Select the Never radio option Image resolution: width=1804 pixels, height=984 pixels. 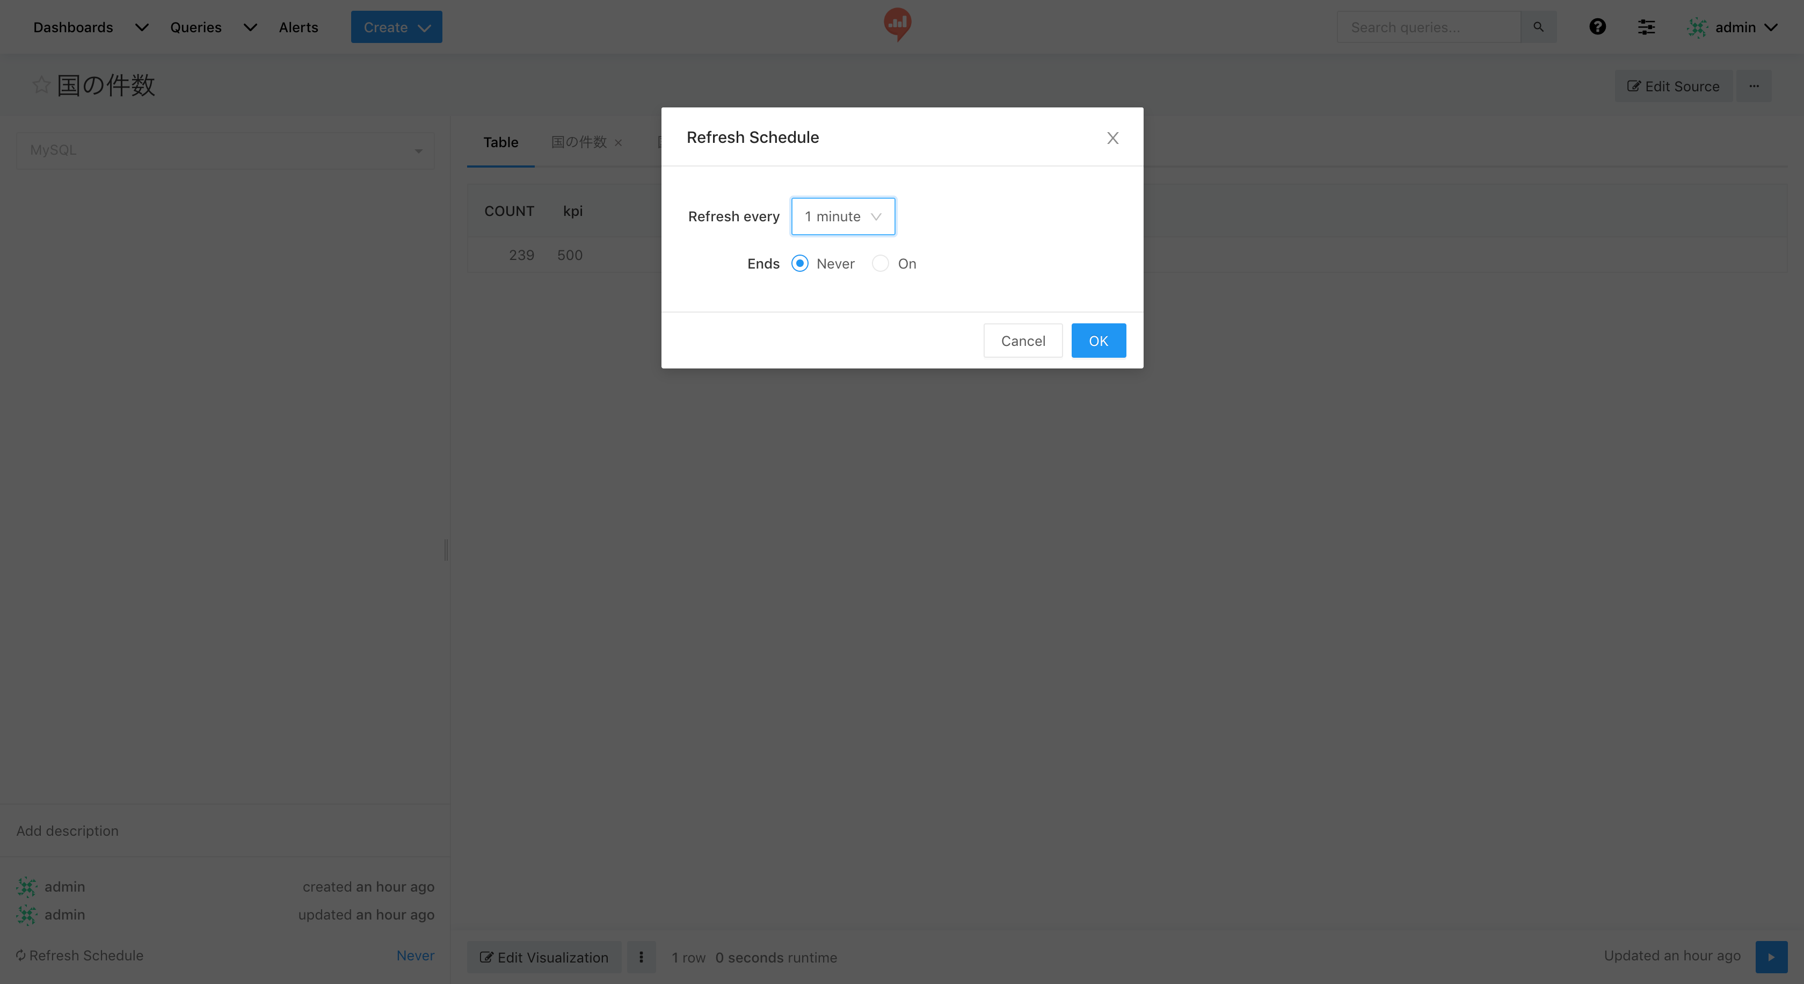tap(800, 263)
